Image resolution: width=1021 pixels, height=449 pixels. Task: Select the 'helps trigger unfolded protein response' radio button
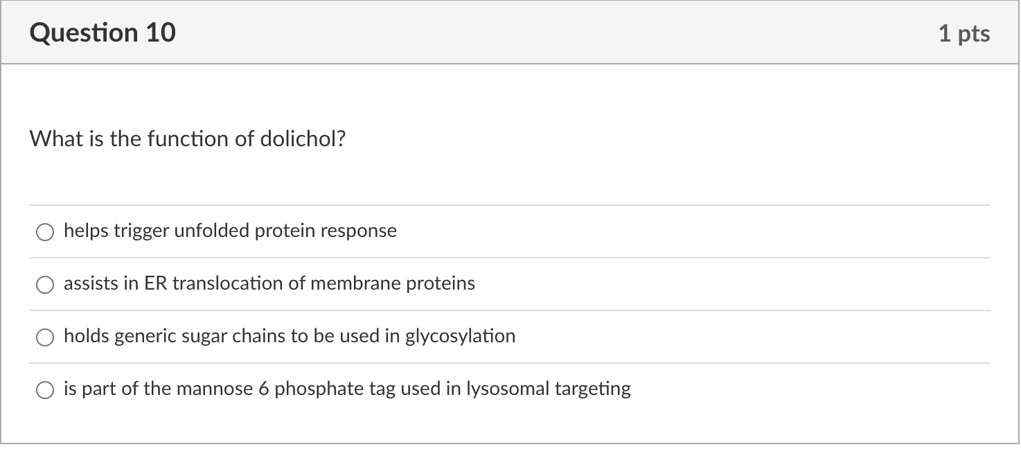coord(45,232)
